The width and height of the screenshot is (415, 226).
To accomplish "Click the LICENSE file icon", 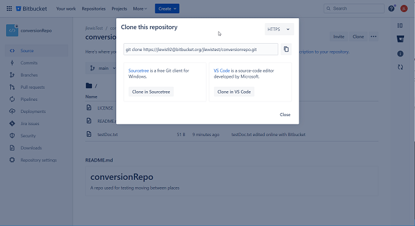I will pyautogui.click(x=89, y=108).
